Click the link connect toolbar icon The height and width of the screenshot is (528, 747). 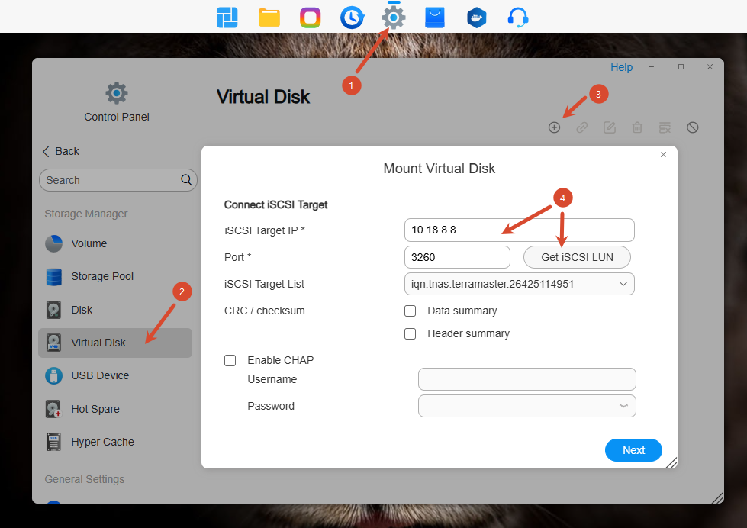tap(581, 127)
